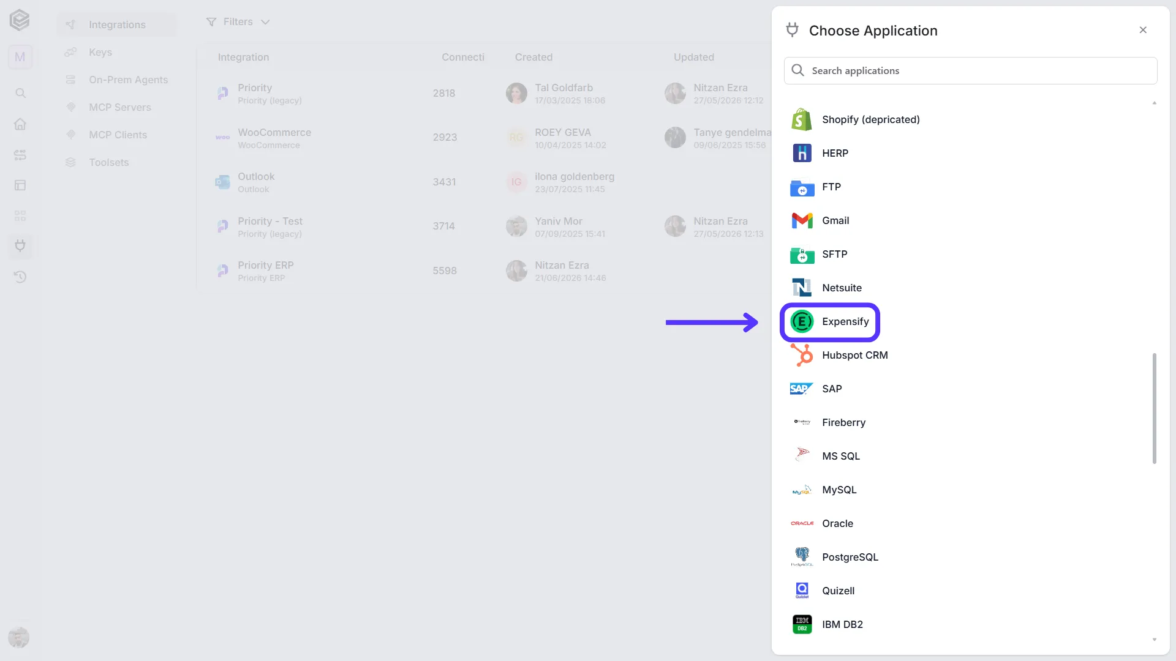
Task: Choose the Netsuite application
Action: click(x=826, y=288)
